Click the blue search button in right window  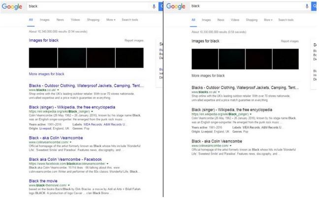coord(314,6)
